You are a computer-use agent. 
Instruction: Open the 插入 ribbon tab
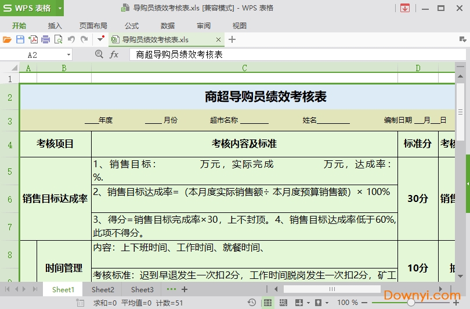[55, 25]
